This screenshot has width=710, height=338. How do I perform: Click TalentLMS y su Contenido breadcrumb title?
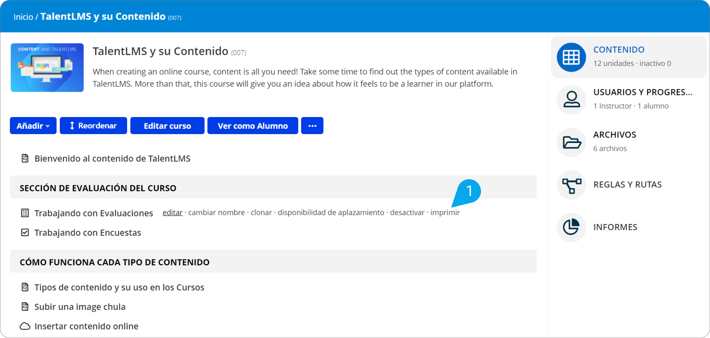[103, 16]
